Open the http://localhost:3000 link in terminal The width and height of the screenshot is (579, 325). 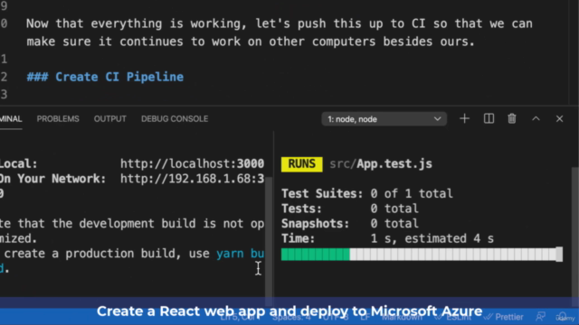pos(192,163)
